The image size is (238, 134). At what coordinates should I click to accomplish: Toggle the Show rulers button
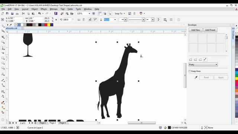tap(100, 13)
